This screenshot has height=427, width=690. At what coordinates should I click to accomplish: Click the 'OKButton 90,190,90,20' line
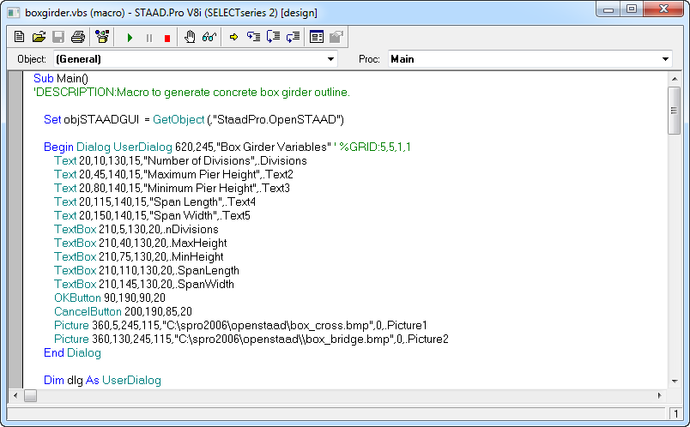pos(110,298)
